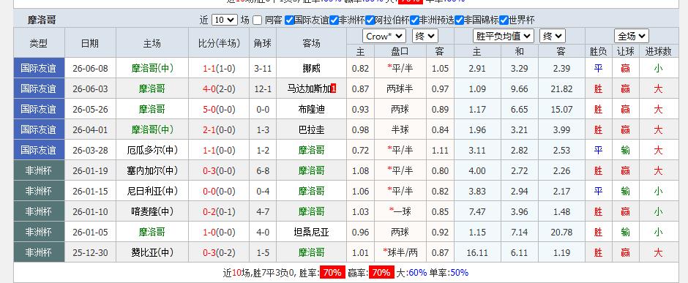Open the Crow* bookmaker dropdown
This screenshot has height=283, width=688.
(384, 36)
